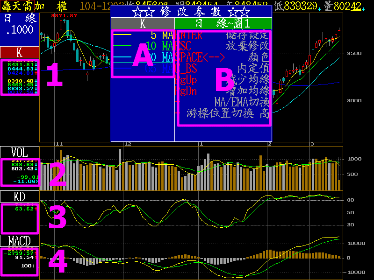The height and width of the screenshot is (280, 374).
Task: Select the KD indicator label
Action: click(19, 196)
